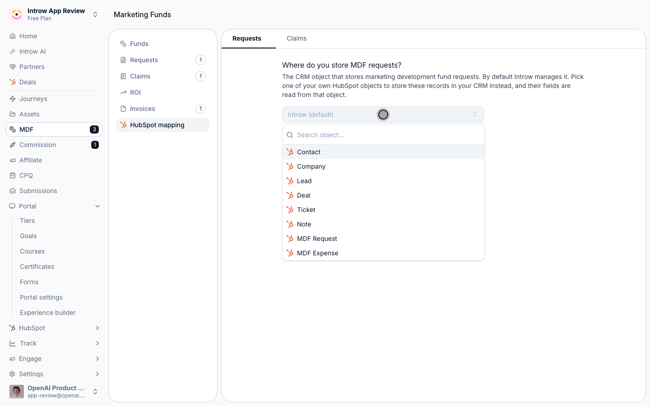Viewport: 650px width, 406px height.
Task: Open Courses under Portal
Action: coord(32,251)
